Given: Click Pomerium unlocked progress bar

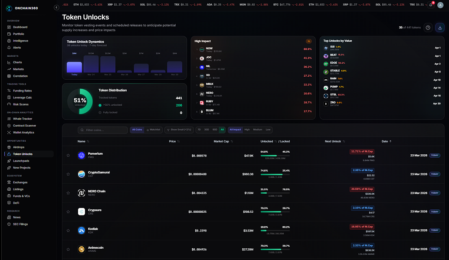Looking at the screenshot, I should (275, 156).
